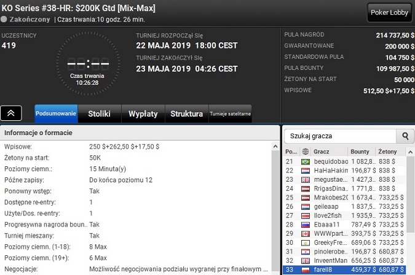Click the player list scroll up arrow
Image resolution: width=415 pixels, height=275 pixels.
point(410,152)
